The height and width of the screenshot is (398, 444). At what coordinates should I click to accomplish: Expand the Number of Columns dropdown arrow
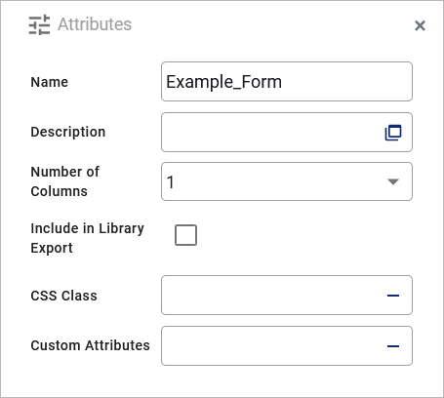[393, 181]
